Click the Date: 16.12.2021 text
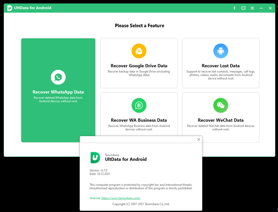 click(x=100, y=174)
